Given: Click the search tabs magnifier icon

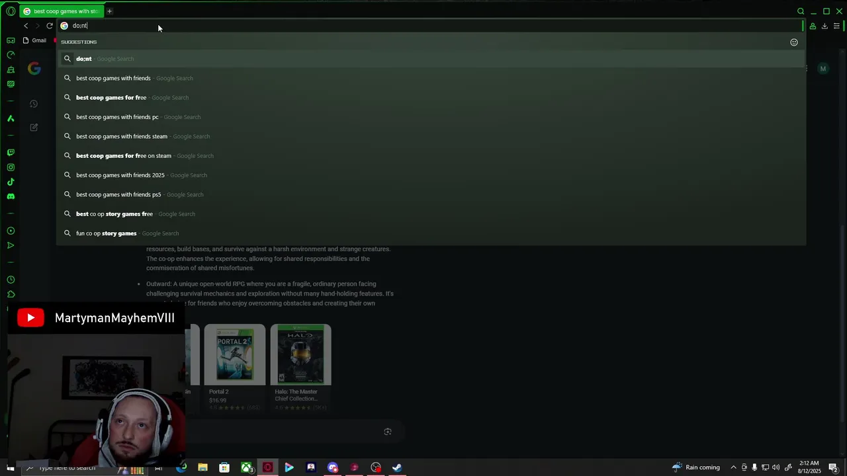Looking at the screenshot, I should [801, 11].
